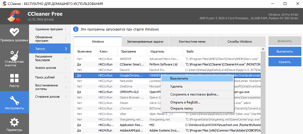The image size is (303, 134).
Task: Expand Обновление программ sidebar item
Action: tap(49, 39)
